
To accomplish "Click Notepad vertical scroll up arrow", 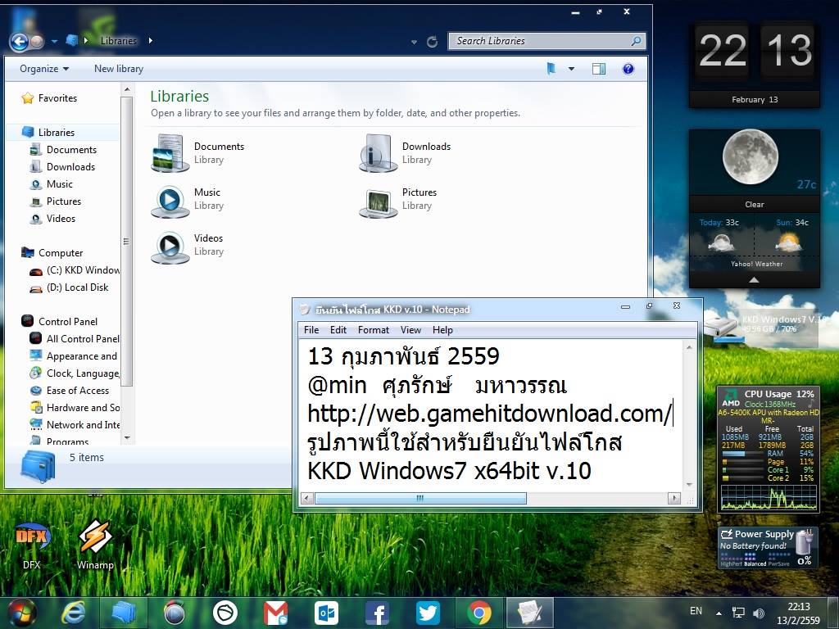I will point(689,347).
